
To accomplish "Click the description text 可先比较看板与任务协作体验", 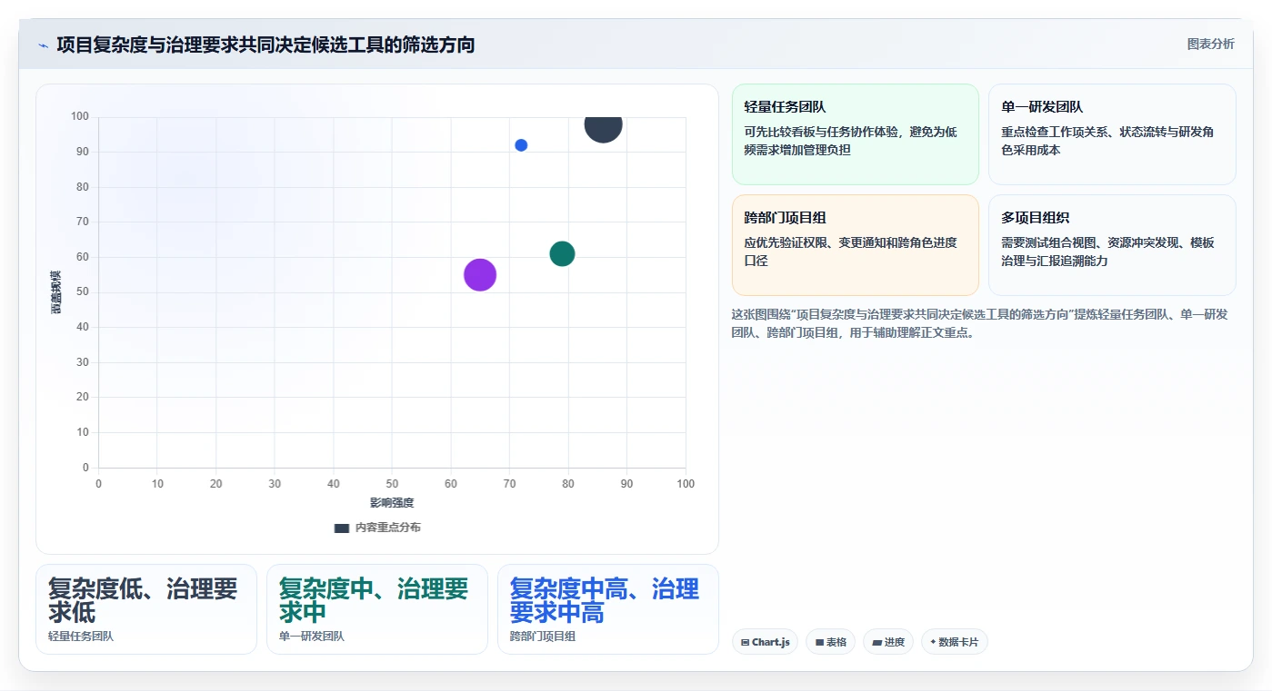I will (x=850, y=141).
